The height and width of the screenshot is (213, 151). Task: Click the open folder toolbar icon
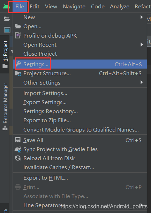7,19
